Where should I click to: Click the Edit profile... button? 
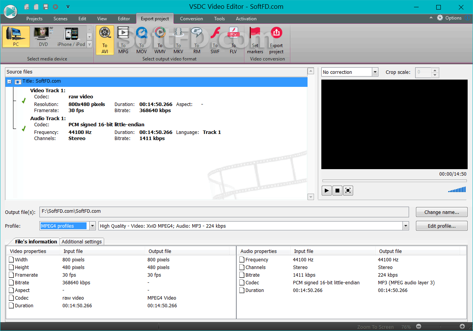[x=442, y=226]
